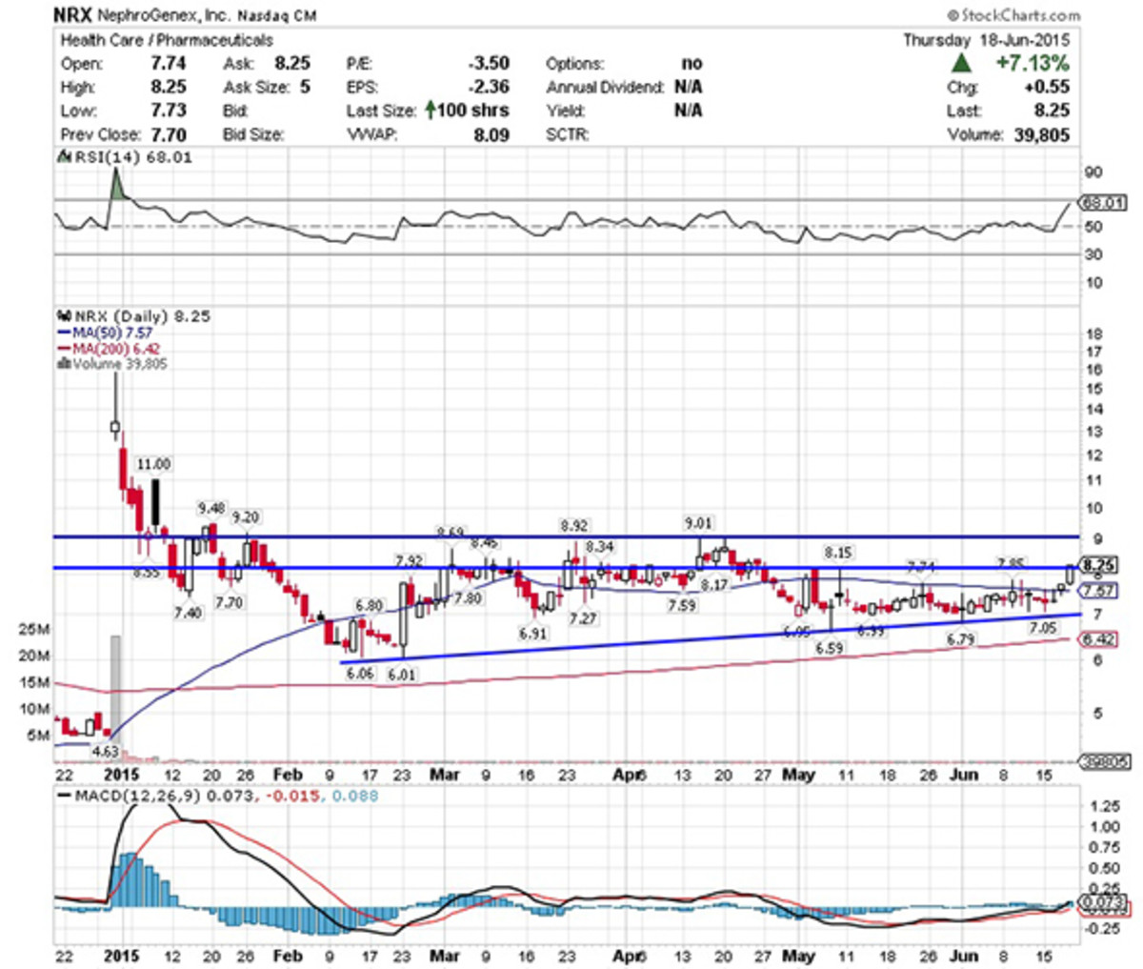Viewport: 1143px width, 969px height.
Task: Click the +7.13% percent change value
Action: tap(1033, 64)
